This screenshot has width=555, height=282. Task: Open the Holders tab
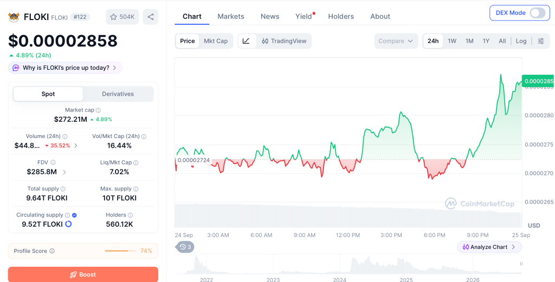341,16
